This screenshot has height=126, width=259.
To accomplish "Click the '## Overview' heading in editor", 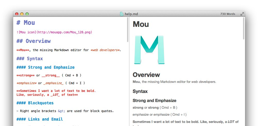I will click(x=34, y=41).
